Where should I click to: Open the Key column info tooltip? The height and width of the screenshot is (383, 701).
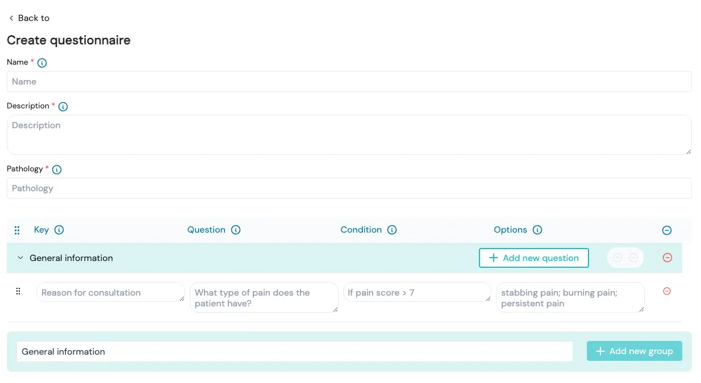pyautogui.click(x=60, y=230)
